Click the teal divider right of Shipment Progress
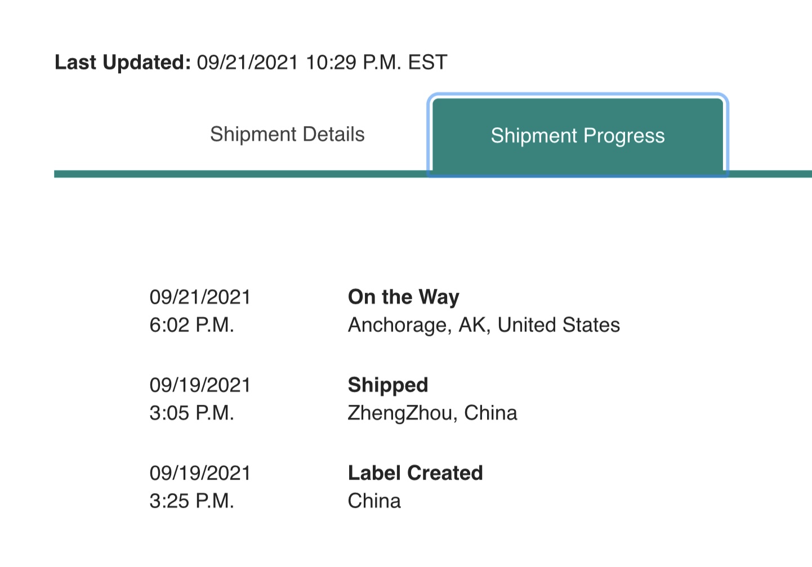The width and height of the screenshot is (812, 567). click(x=770, y=174)
